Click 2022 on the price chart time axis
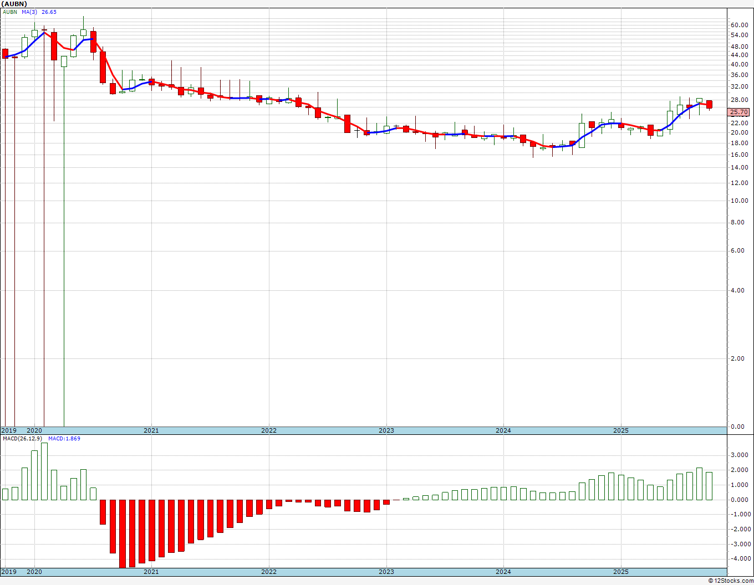 (x=269, y=430)
